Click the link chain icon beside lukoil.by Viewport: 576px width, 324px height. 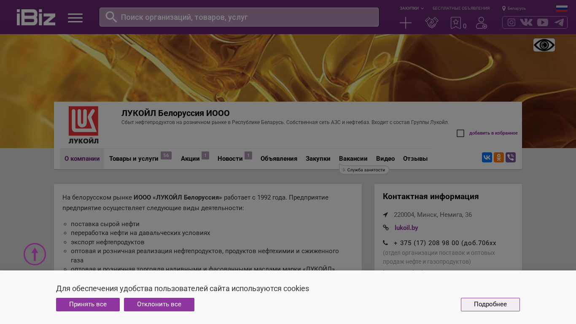click(x=386, y=228)
